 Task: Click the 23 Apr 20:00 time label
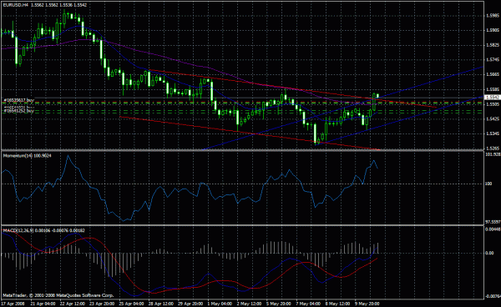click(x=102, y=304)
